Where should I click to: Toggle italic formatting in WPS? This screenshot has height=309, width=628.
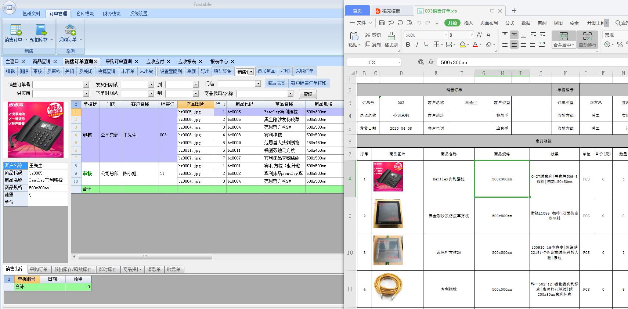417,44
